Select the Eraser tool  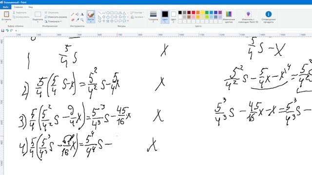(73, 20)
